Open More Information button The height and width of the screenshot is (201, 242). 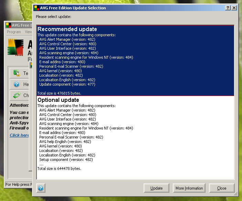189,188
